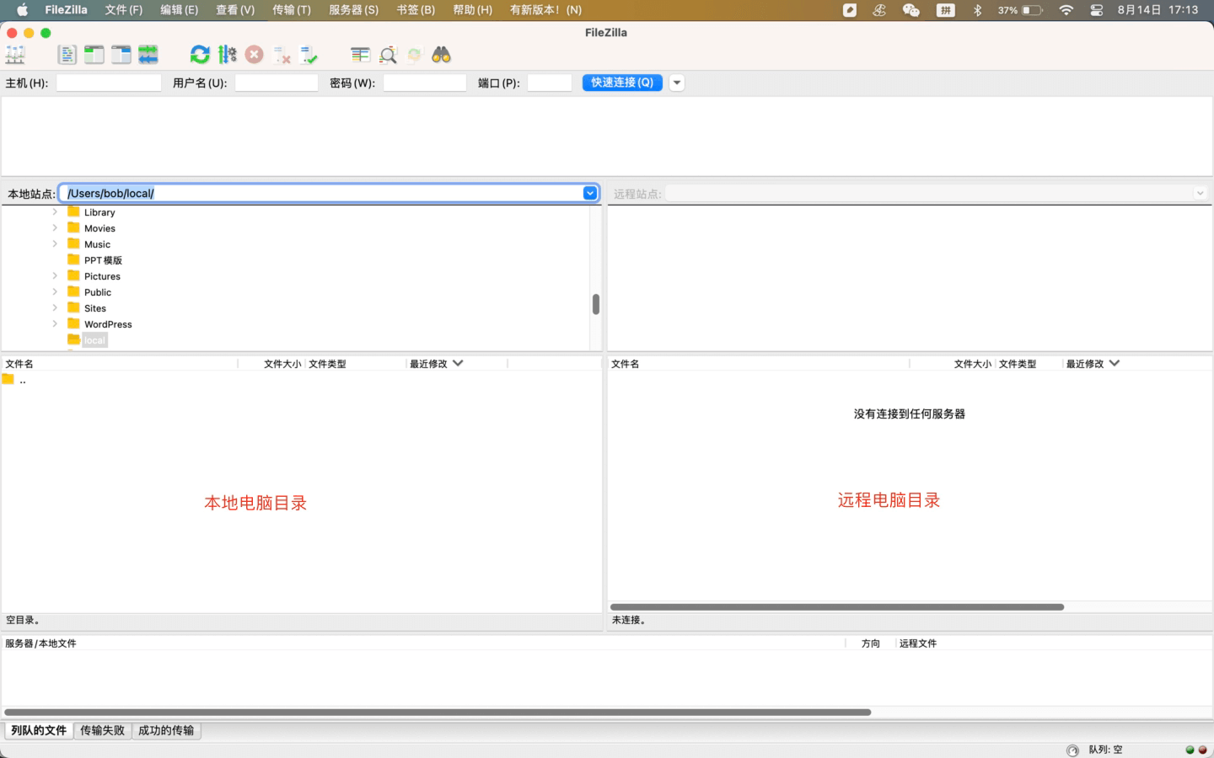1214x758 pixels.
Task: Click the 密码 password field
Action: (x=425, y=83)
